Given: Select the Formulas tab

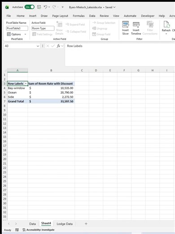Looking at the screenshot, I should [x=79, y=16].
